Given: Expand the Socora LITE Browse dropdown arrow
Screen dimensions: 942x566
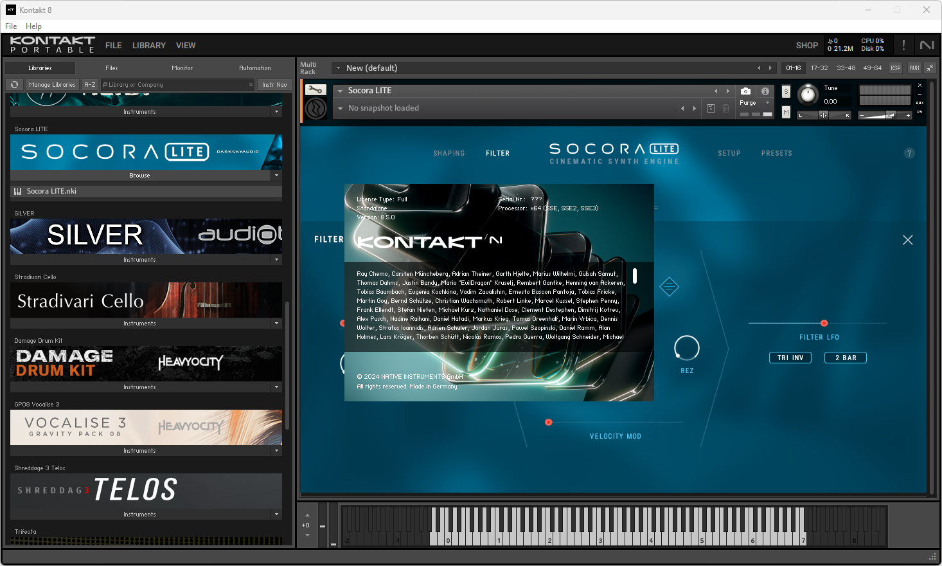Looking at the screenshot, I should pos(277,175).
